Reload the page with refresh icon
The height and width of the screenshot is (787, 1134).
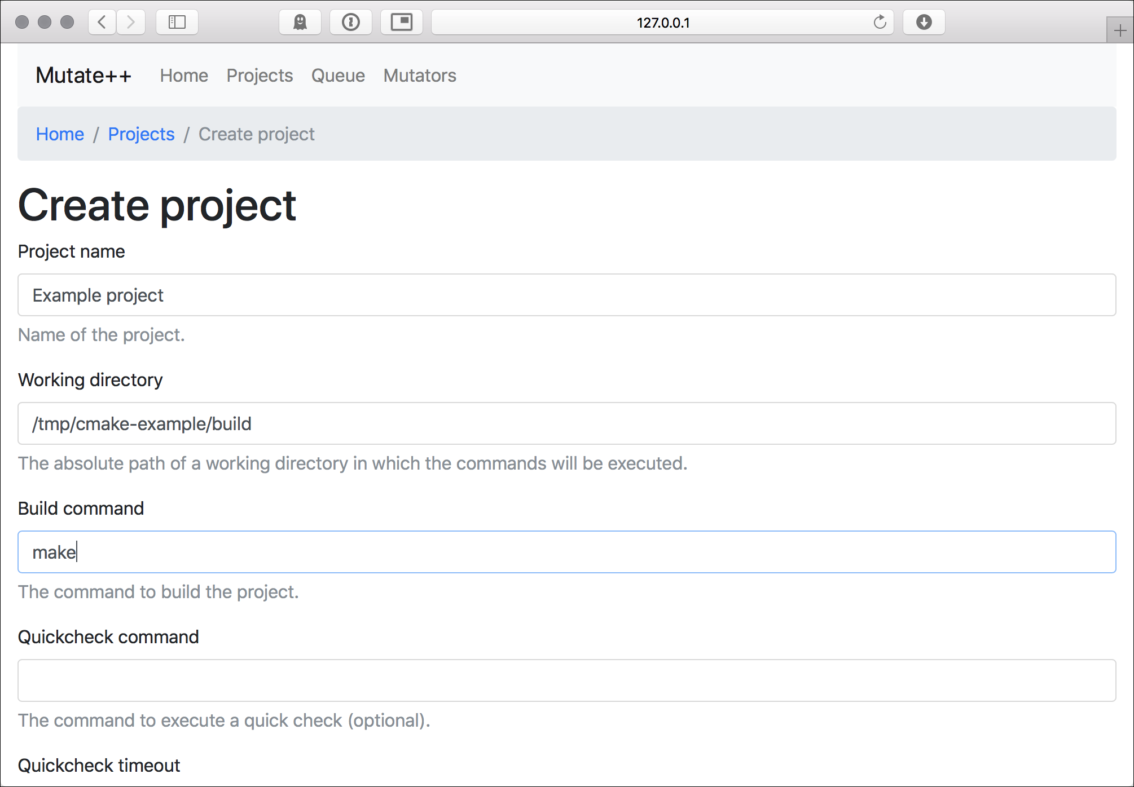(880, 22)
